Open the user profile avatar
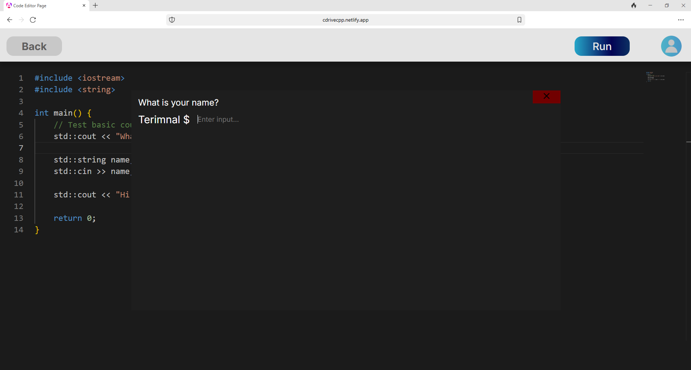Image resolution: width=691 pixels, height=370 pixels. [671, 46]
